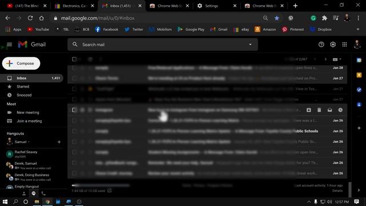Check the email ending 'there was a t...'
The image size is (366, 206).
[x=74, y=121]
